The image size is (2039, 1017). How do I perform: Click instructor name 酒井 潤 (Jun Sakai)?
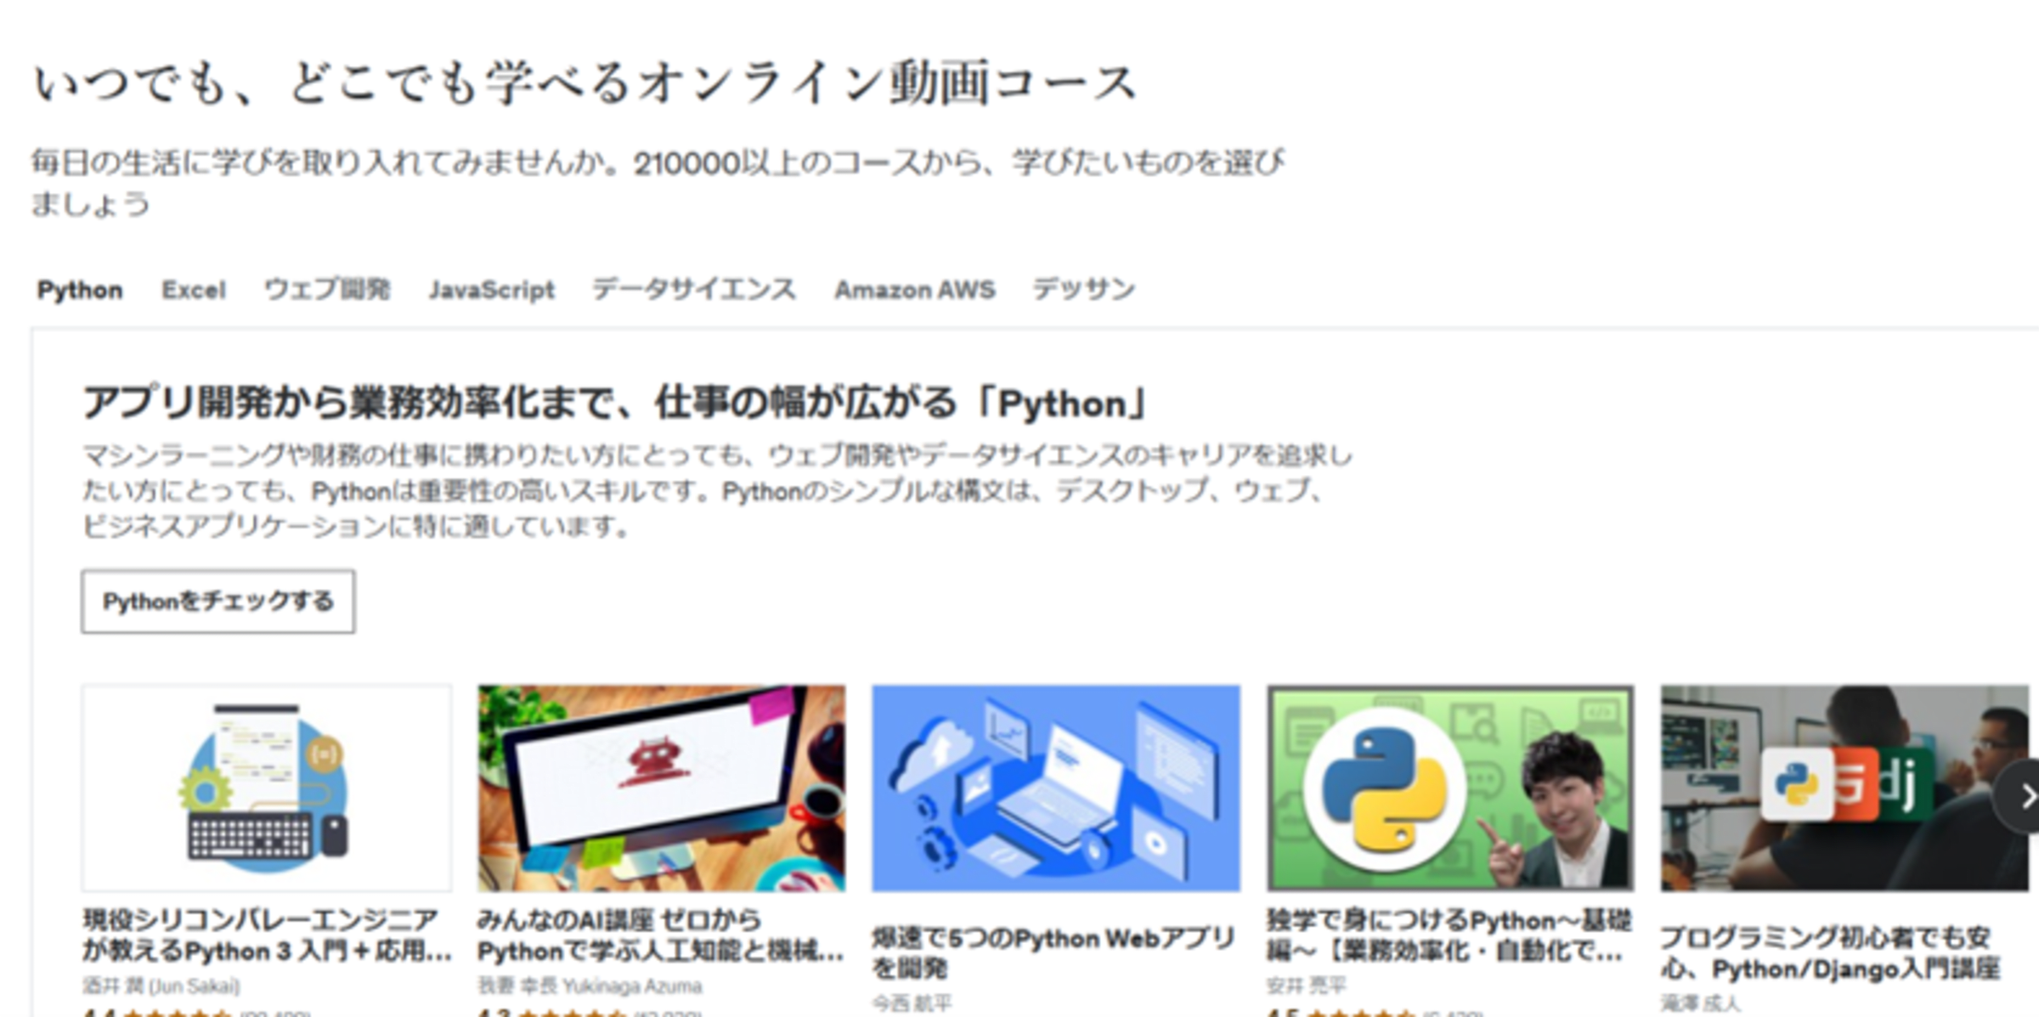(x=161, y=986)
